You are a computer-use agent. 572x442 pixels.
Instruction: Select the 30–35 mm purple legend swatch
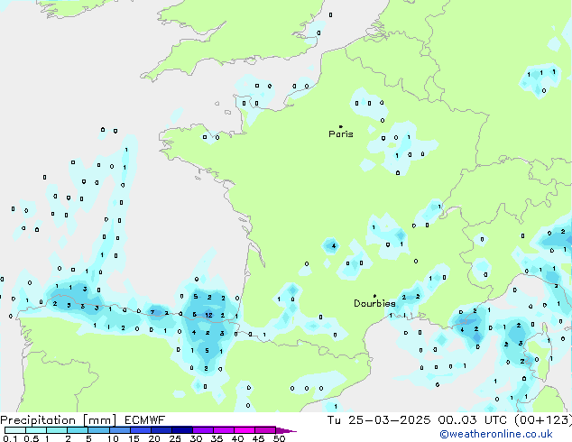click(x=203, y=430)
